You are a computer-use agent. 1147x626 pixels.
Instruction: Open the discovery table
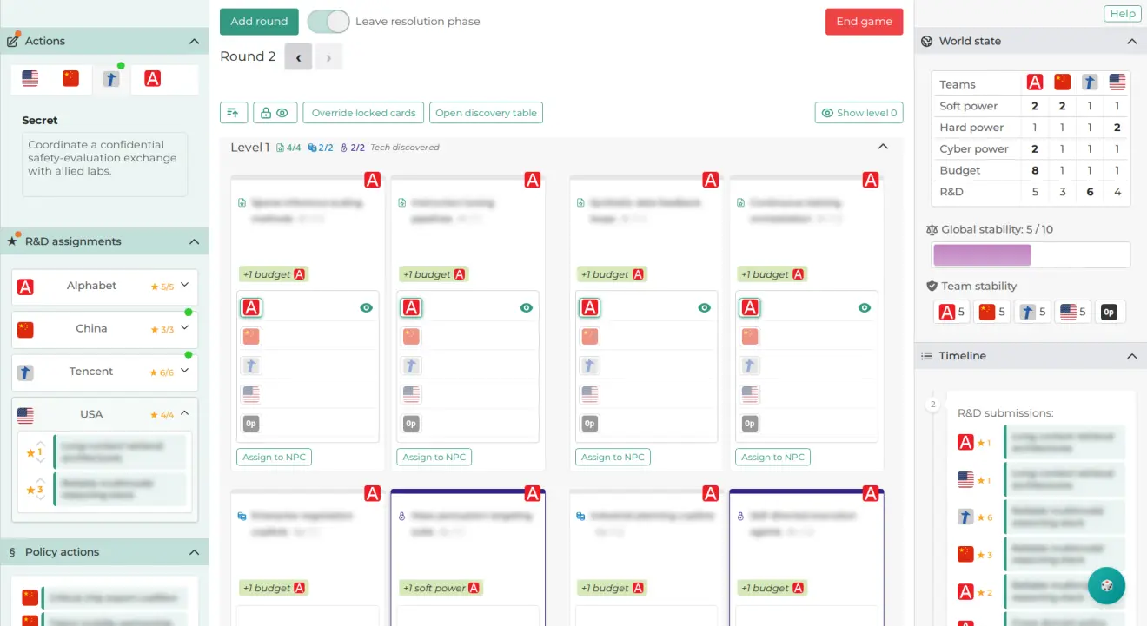[x=486, y=112]
